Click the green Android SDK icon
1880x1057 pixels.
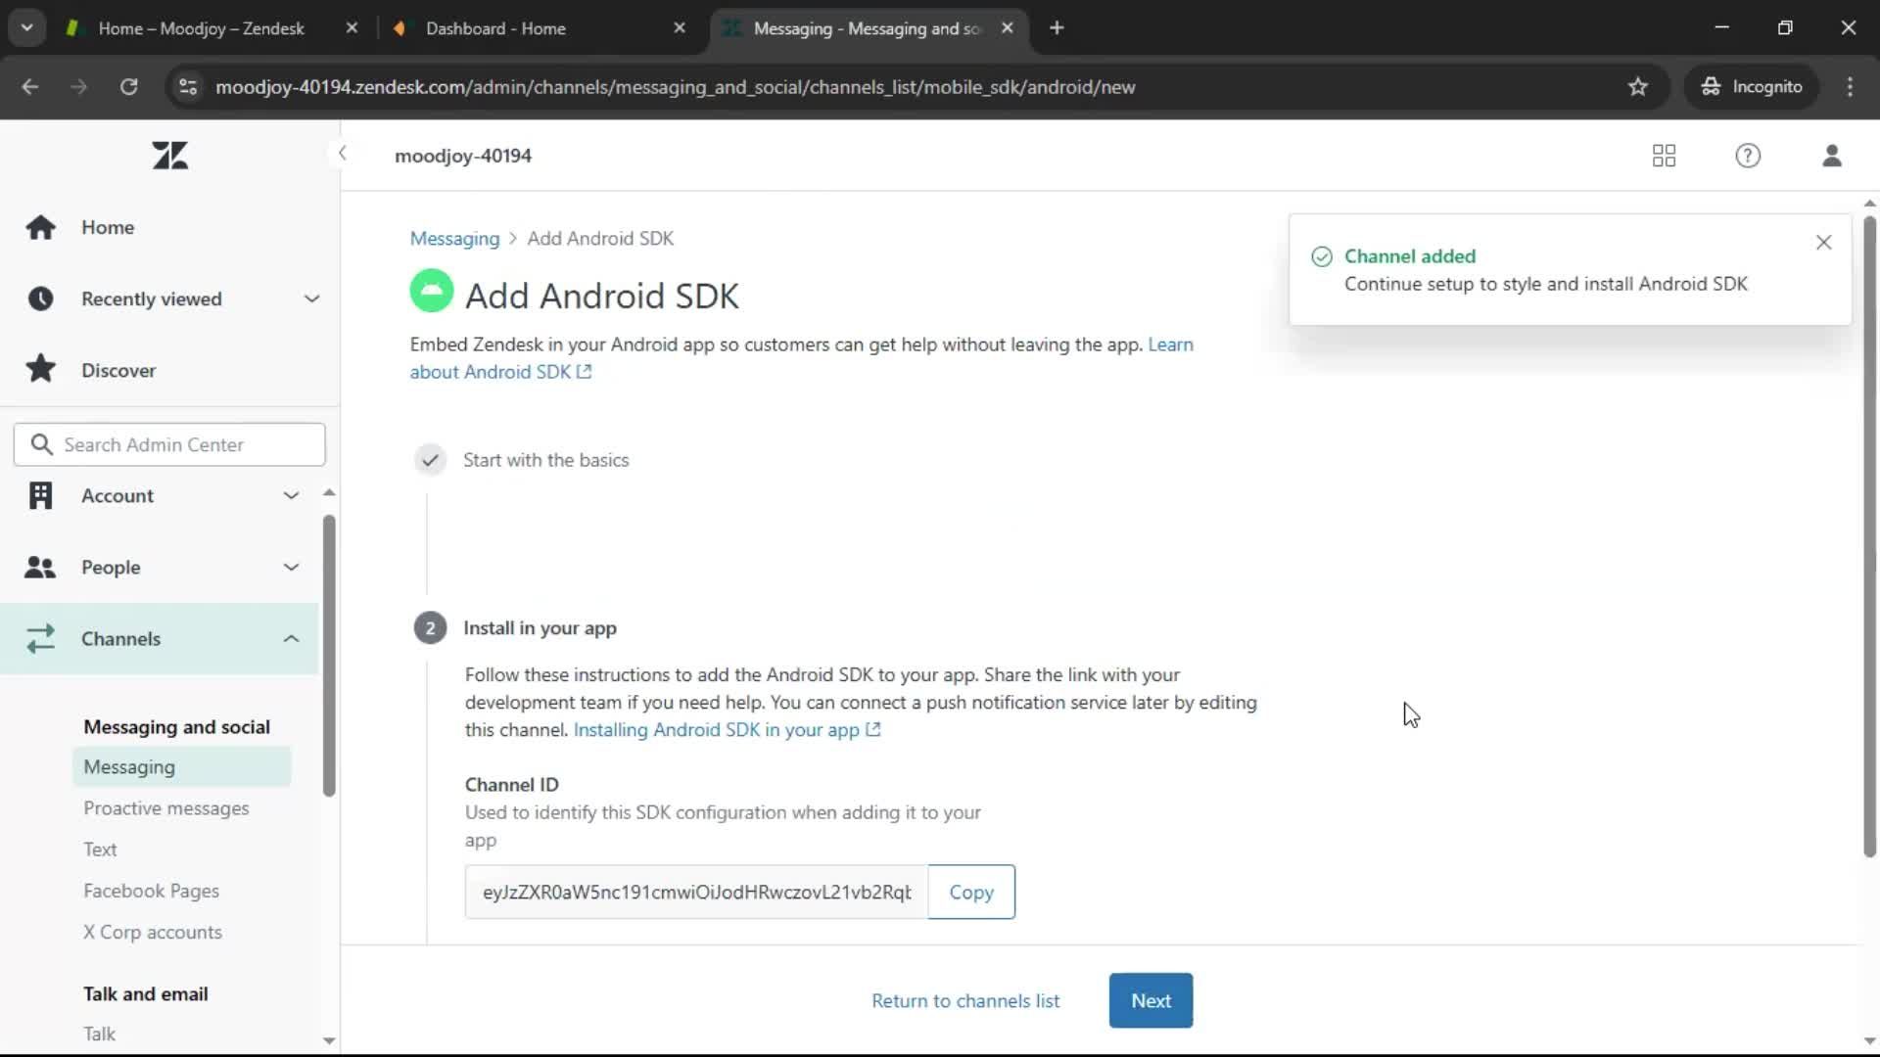click(x=431, y=291)
